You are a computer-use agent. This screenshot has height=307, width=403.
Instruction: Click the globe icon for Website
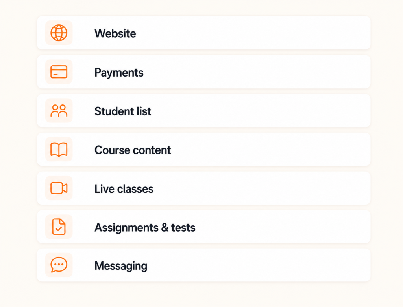(59, 33)
